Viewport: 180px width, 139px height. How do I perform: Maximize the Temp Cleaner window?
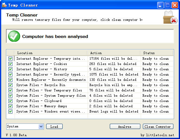point(168,5)
